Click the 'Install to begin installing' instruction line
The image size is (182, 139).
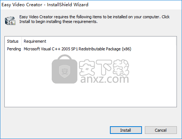[58, 22]
